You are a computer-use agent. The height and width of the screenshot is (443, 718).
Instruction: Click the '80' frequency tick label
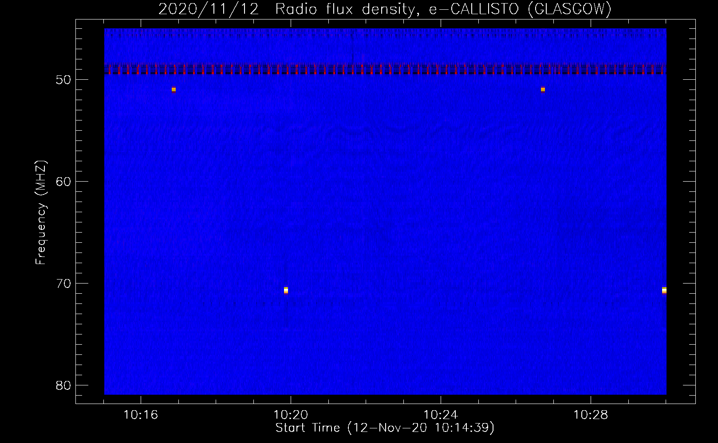(x=63, y=385)
